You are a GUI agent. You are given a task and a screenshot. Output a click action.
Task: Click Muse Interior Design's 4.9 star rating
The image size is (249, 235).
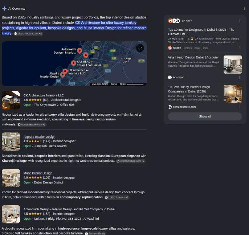point(33,178)
